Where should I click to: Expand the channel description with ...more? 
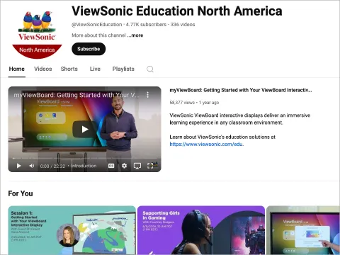pyautogui.click(x=135, y=35)
